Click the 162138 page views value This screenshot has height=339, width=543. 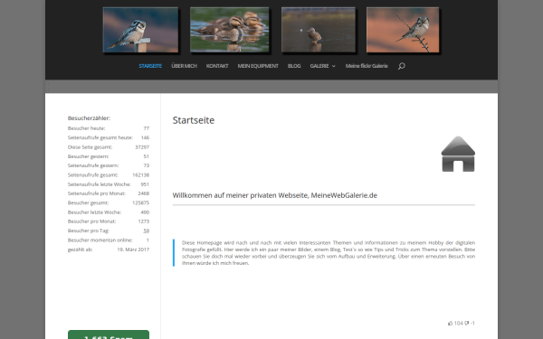click(x=140, y=175)
